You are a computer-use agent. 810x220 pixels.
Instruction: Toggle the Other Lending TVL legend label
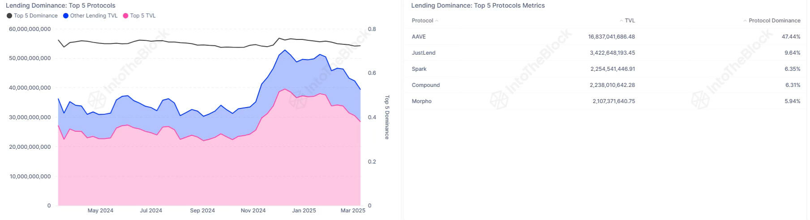point(94,16)
